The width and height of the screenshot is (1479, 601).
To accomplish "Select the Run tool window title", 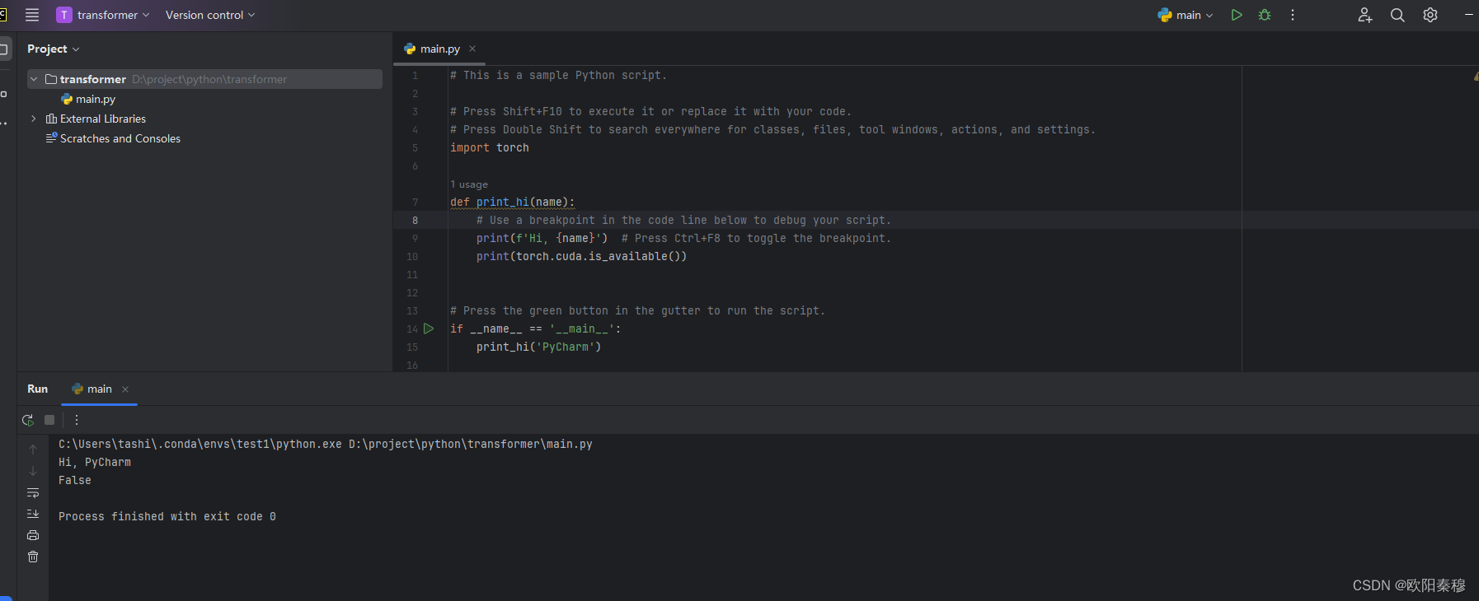I will click(38, 389).
